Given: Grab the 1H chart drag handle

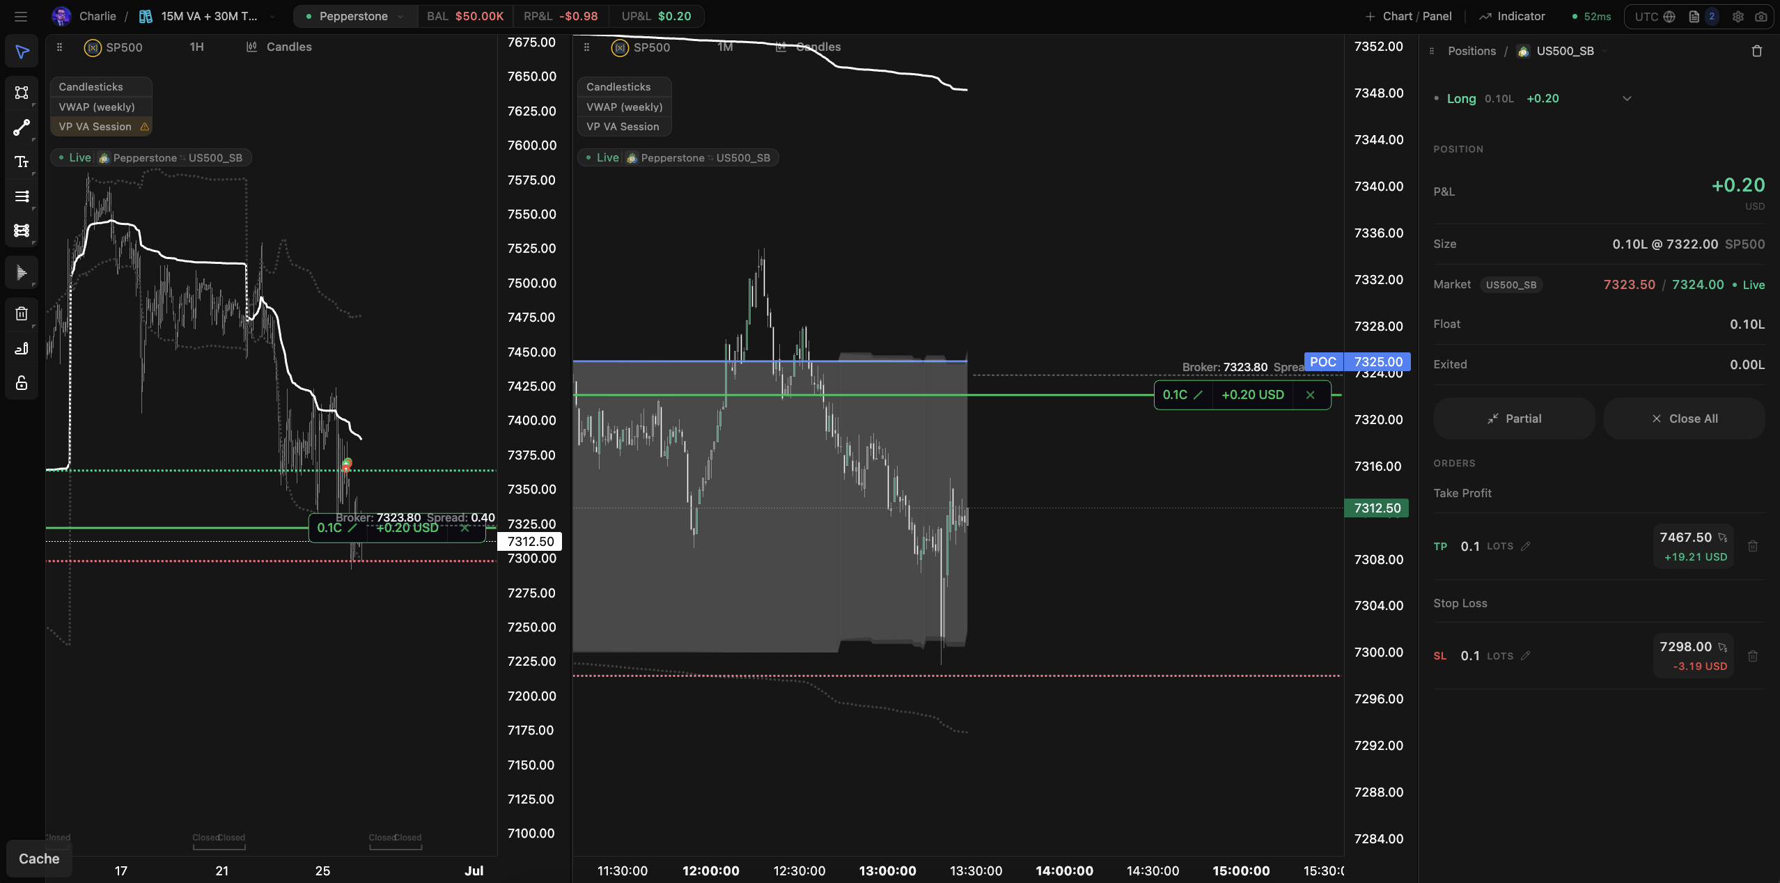Looking at the screenshot, I should coord(59,47).
